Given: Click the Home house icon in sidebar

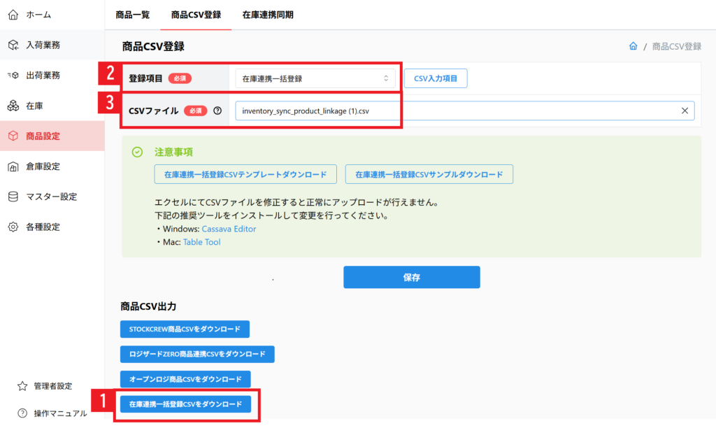Looking at the screenshot, I should (13, 15).
